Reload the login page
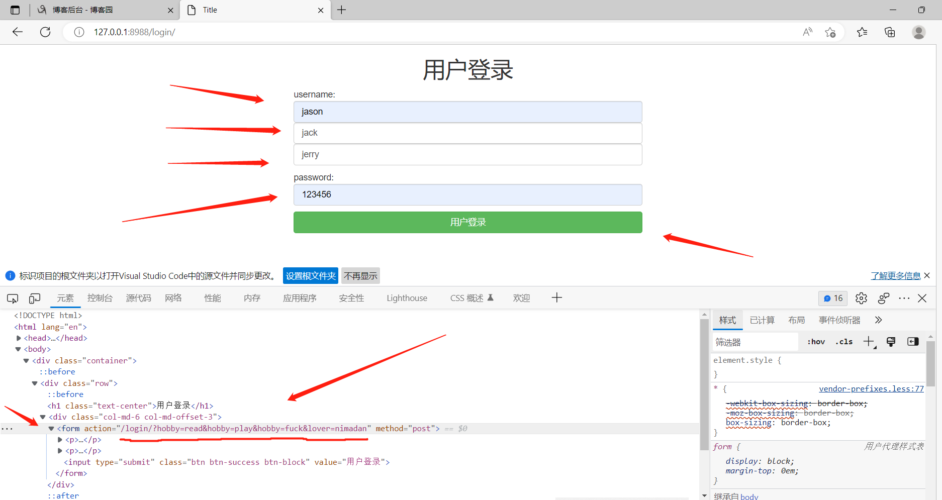The height and width of the screenshot is (500, 942). tap(45, 32)
